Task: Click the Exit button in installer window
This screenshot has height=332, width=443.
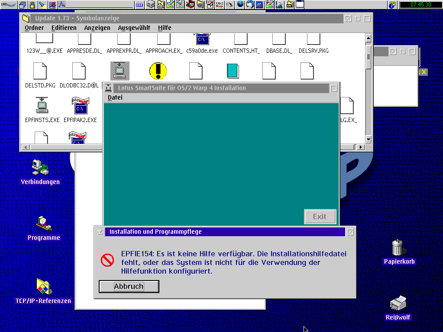Action: pos(320,216)
